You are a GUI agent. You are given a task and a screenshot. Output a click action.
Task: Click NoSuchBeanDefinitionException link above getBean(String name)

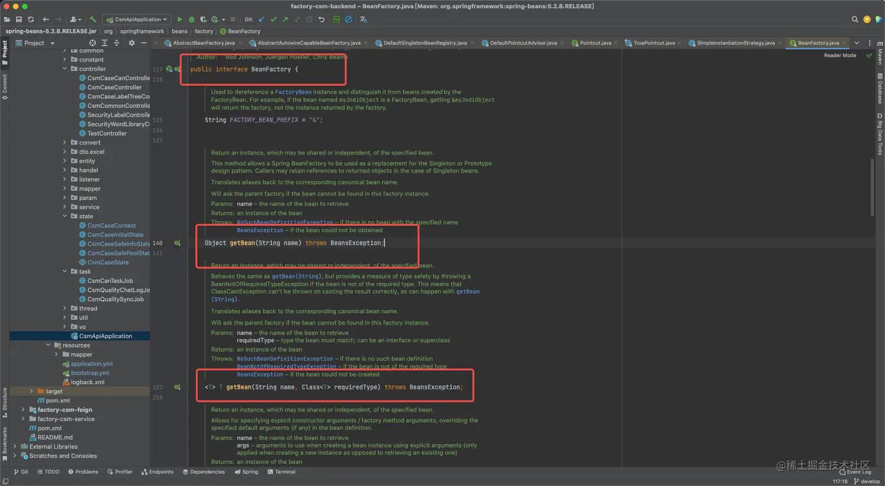click(284, 222)
